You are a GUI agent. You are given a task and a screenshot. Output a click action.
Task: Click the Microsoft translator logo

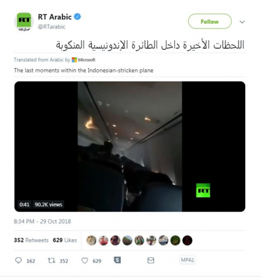click(84, 60)
